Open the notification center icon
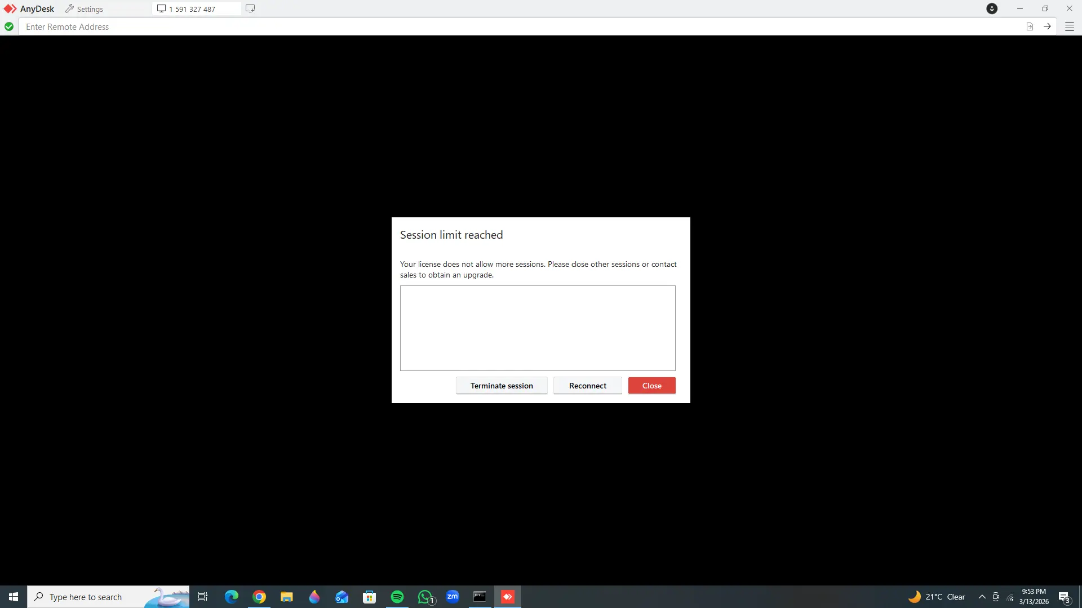This screenshot has width=1082, height=608. tap(1064, 597)
